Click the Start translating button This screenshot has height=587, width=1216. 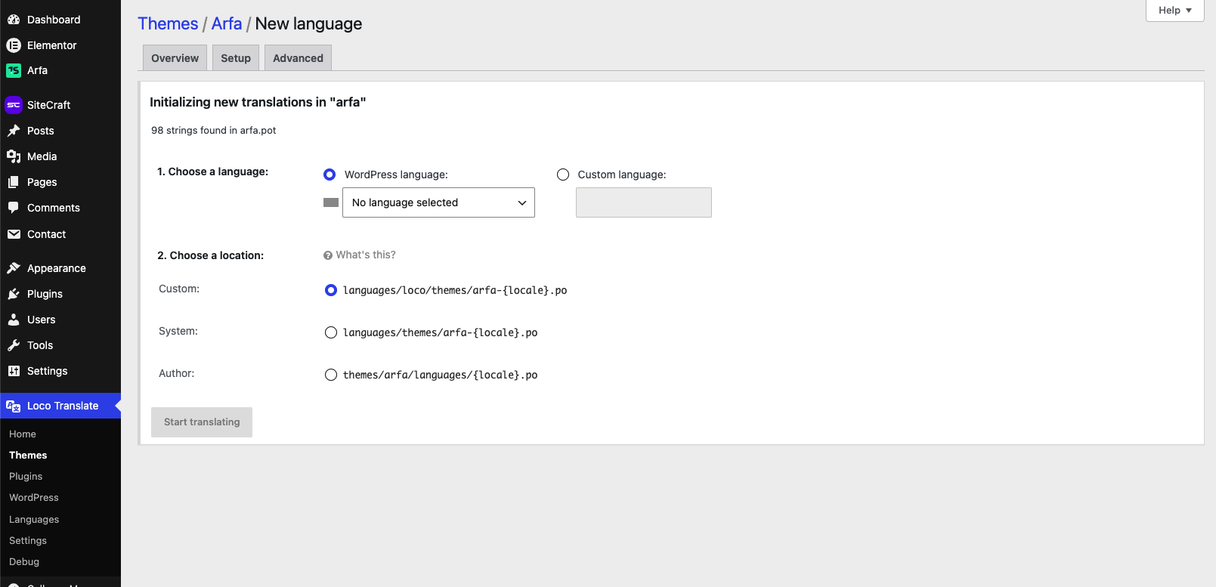202,422
